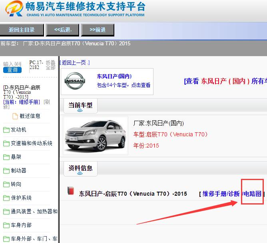Collapse all with 折叠全部

[51, 65]
